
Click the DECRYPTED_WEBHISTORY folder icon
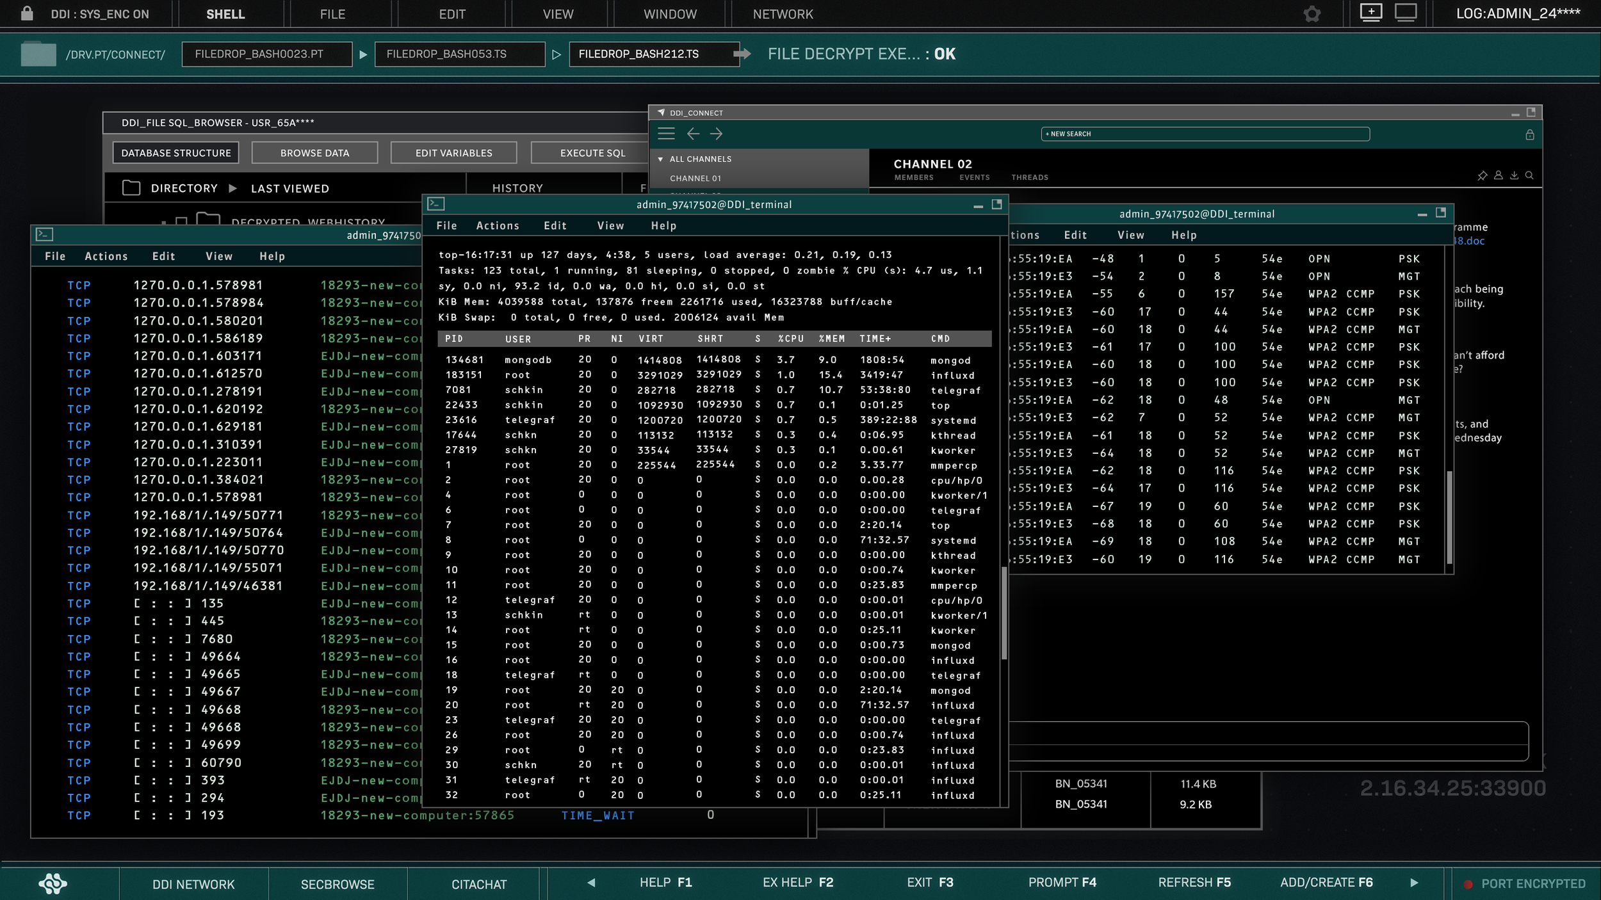pos(208,218)
